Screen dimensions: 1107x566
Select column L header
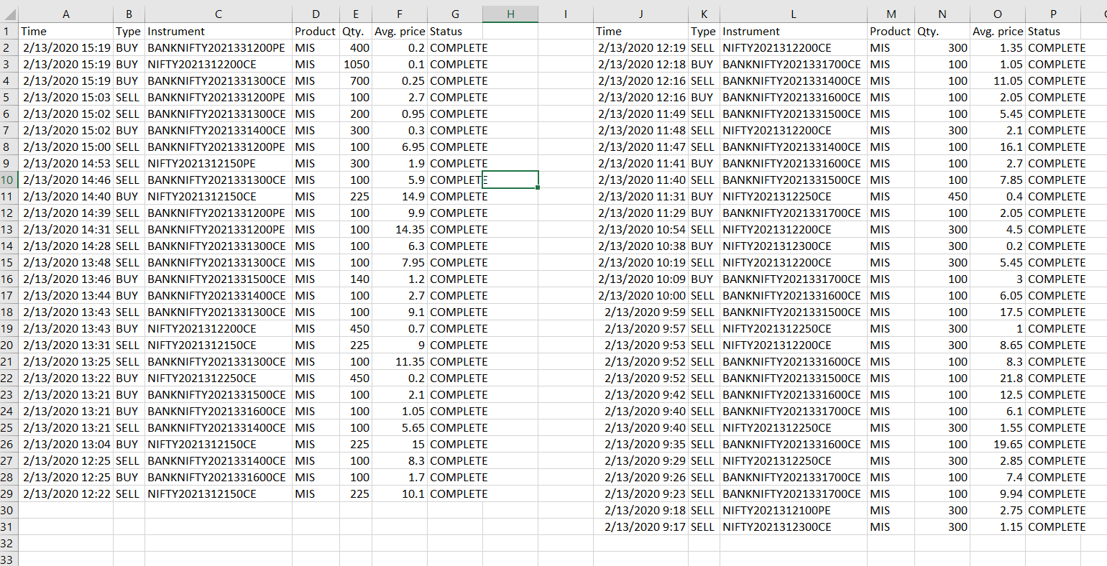point(794,14)
